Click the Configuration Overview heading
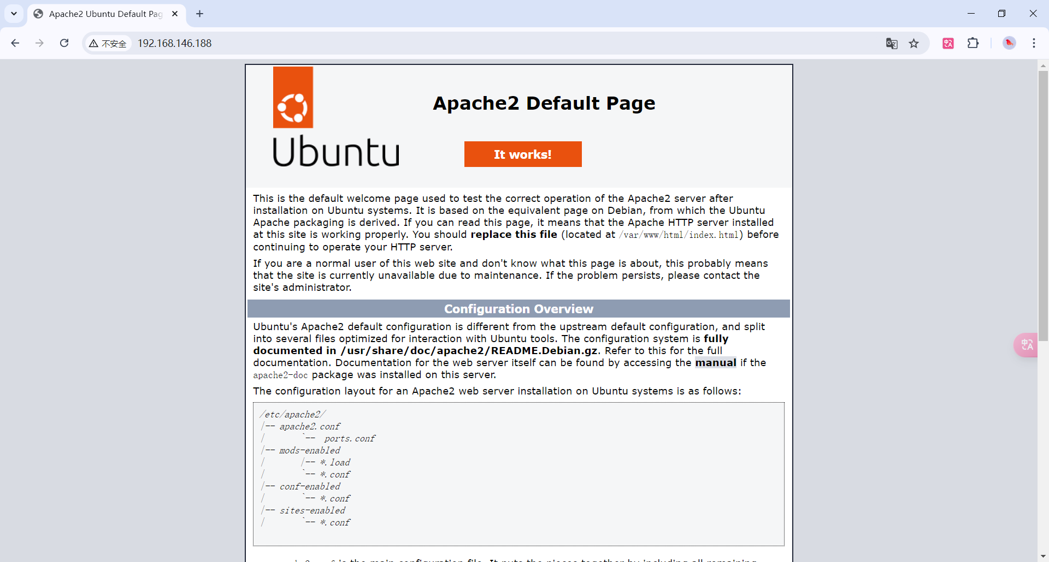Image resolution: width=1049 pixels, height=562 pixels. pyautogui.click(x=518, y=309)
